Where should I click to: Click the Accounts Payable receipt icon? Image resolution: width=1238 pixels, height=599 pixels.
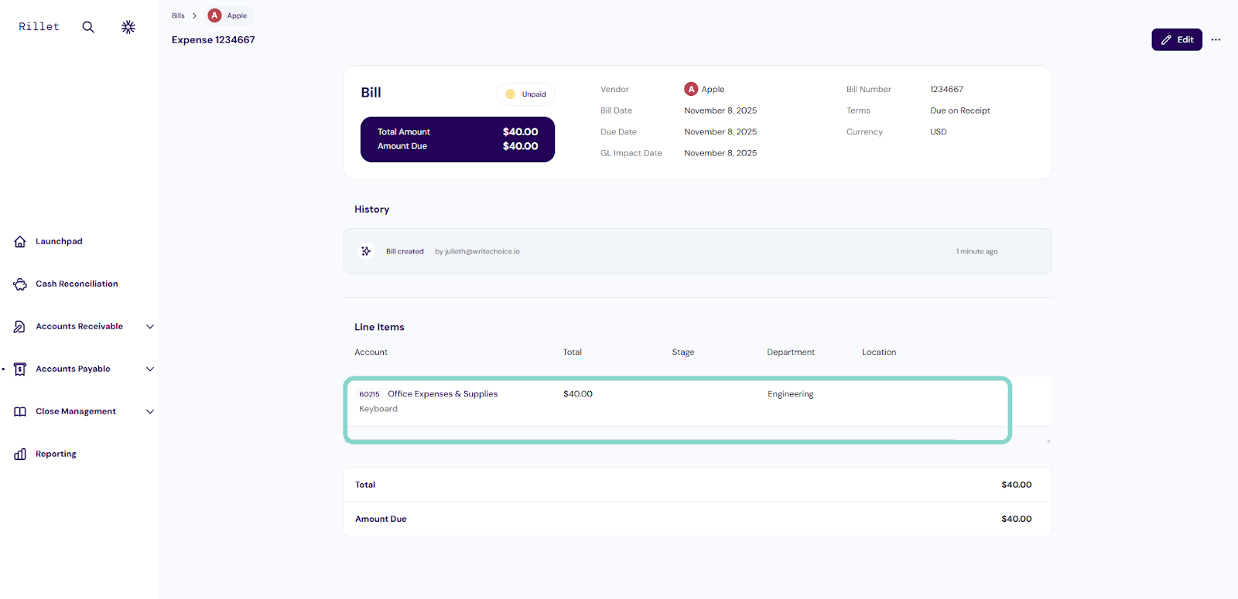(20, 369)
